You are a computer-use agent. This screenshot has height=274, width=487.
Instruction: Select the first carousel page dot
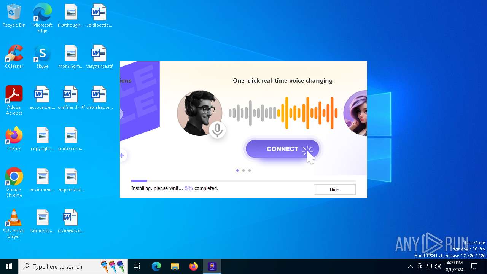237,170
